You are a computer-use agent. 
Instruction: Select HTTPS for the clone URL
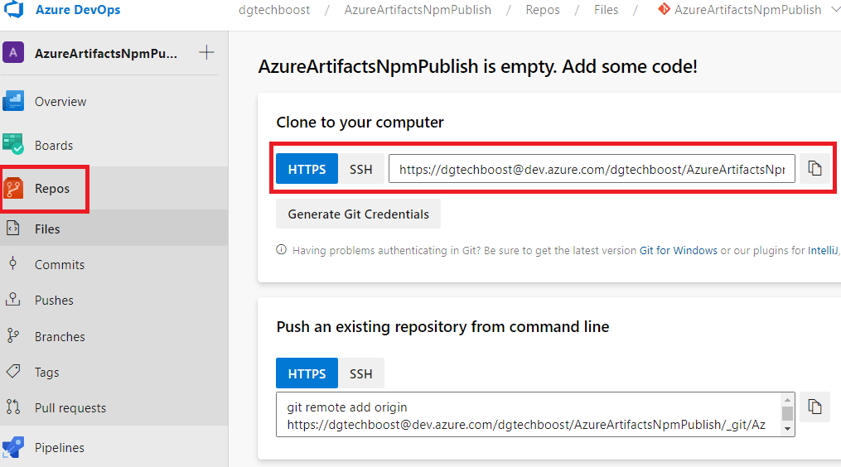point(307,169)
